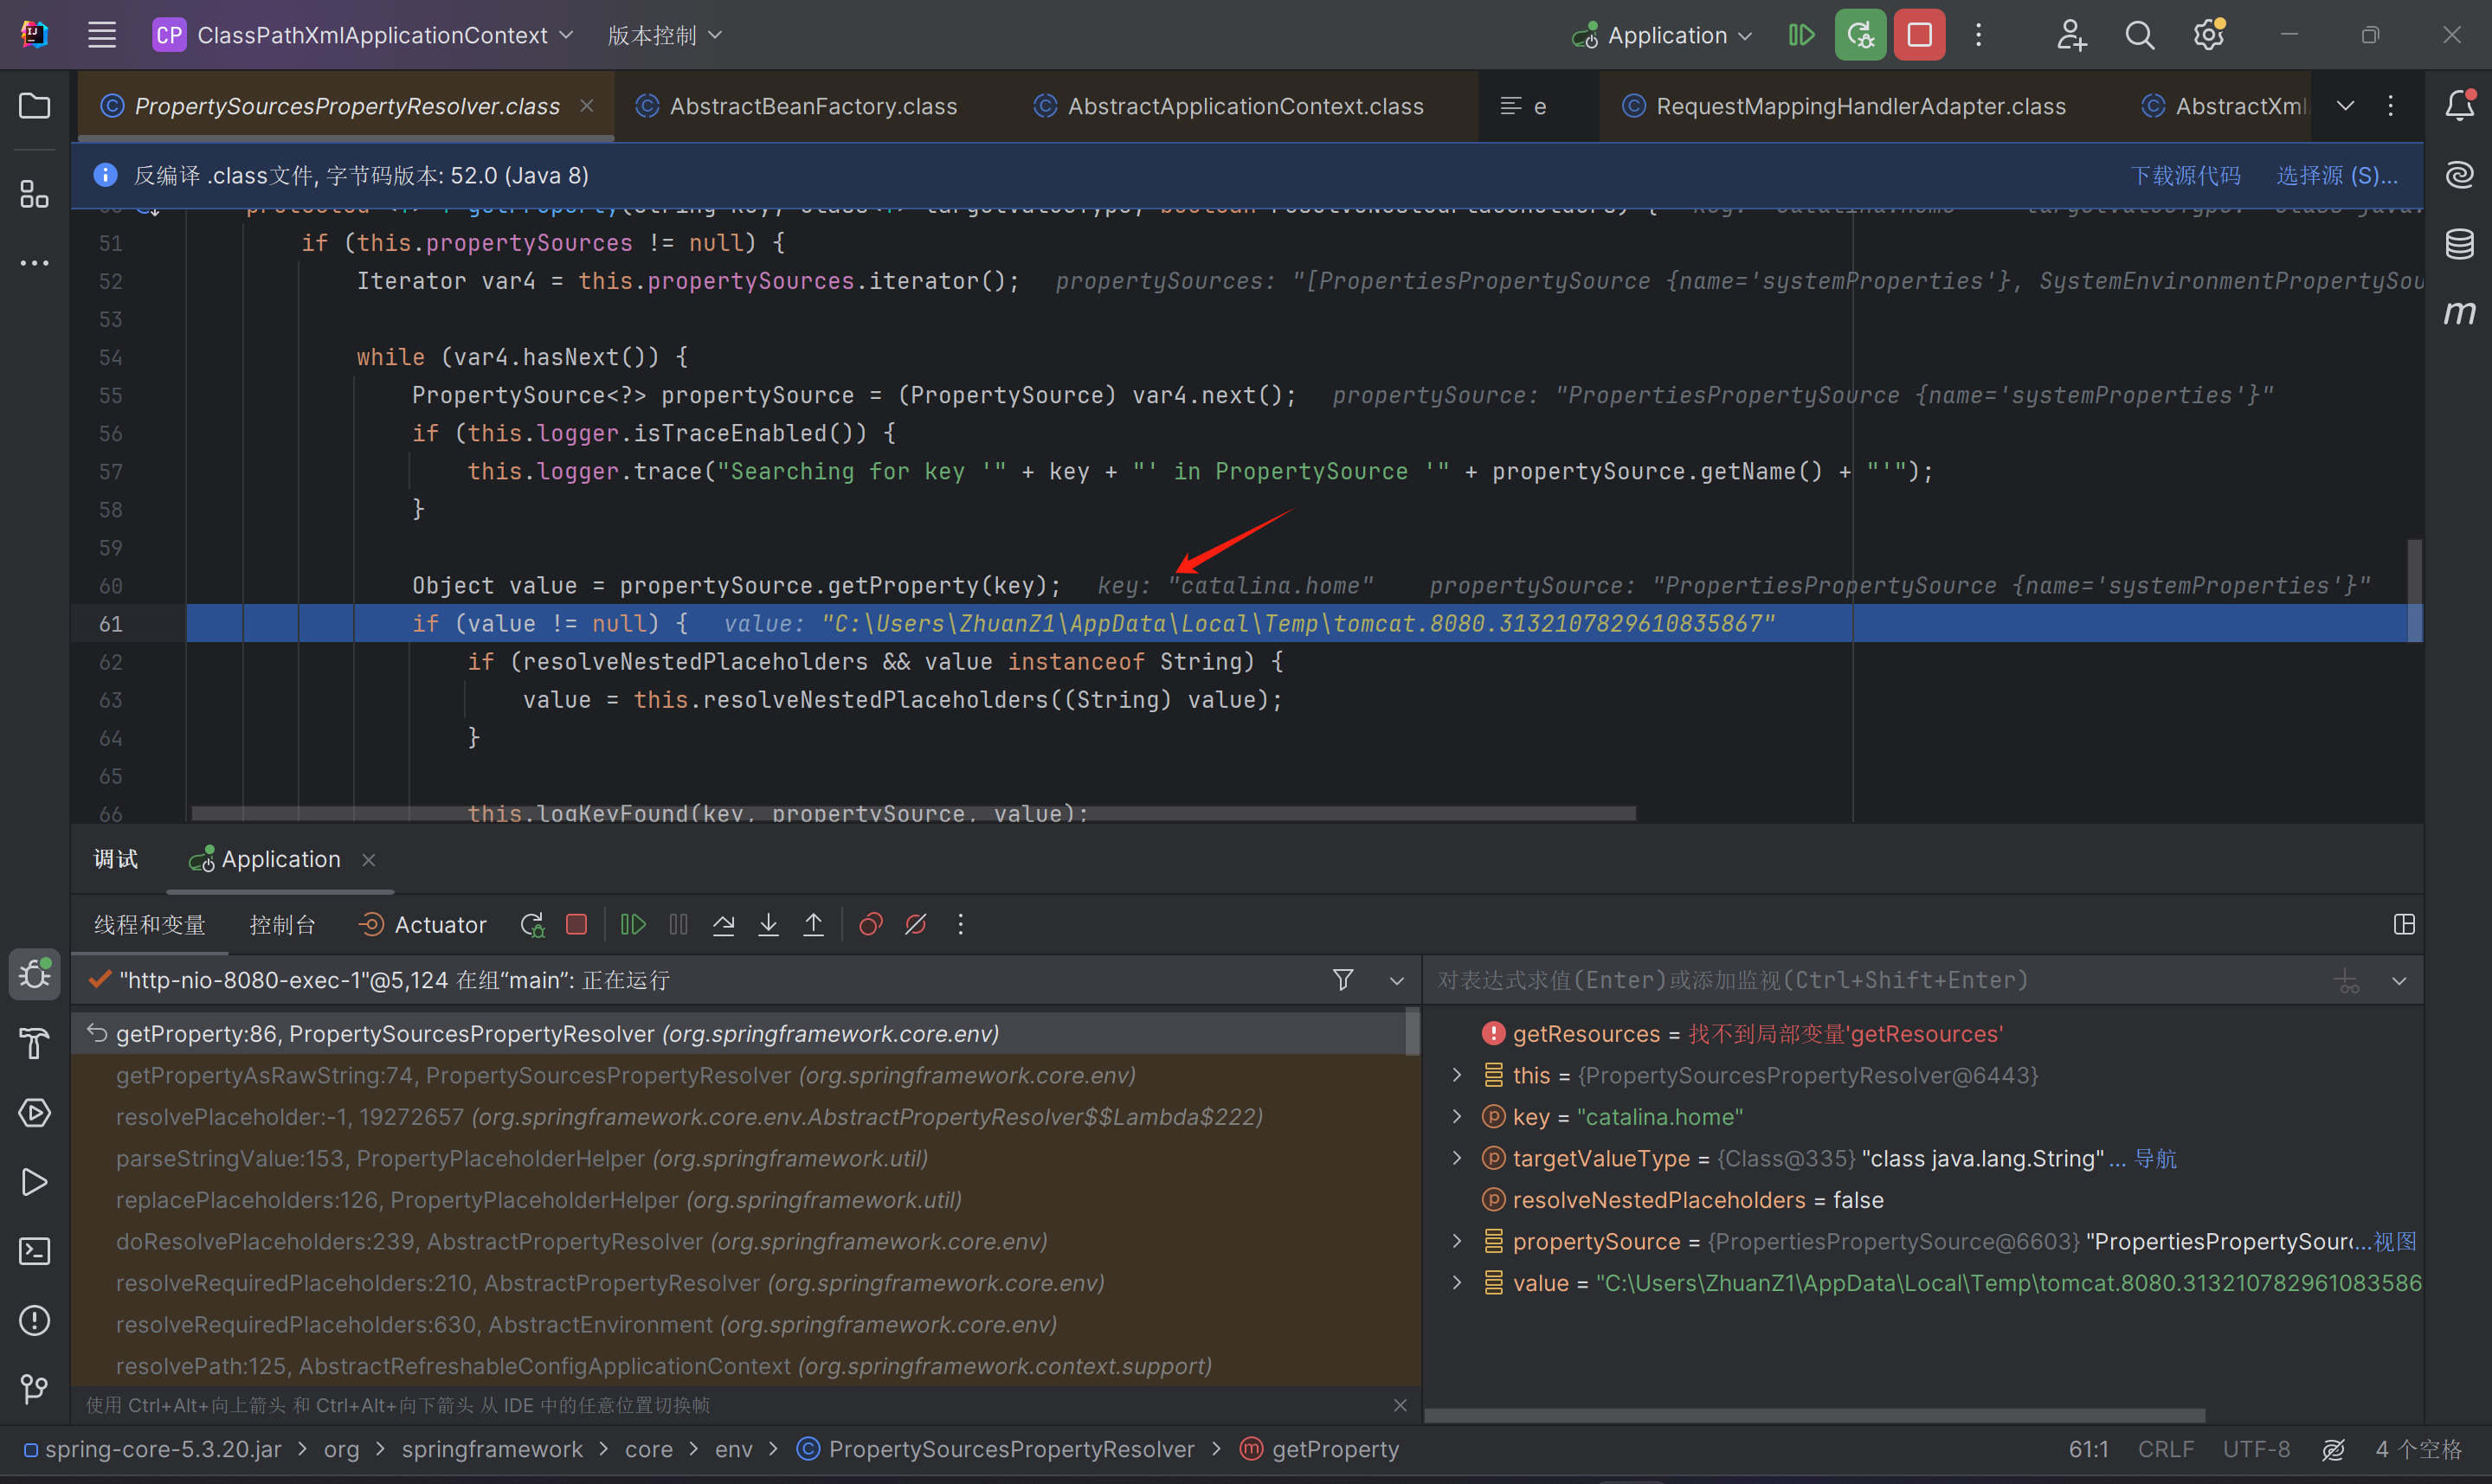Click the 下载源代码 link
The height and width of the screenshot is (1484, 2492).
2185,176
